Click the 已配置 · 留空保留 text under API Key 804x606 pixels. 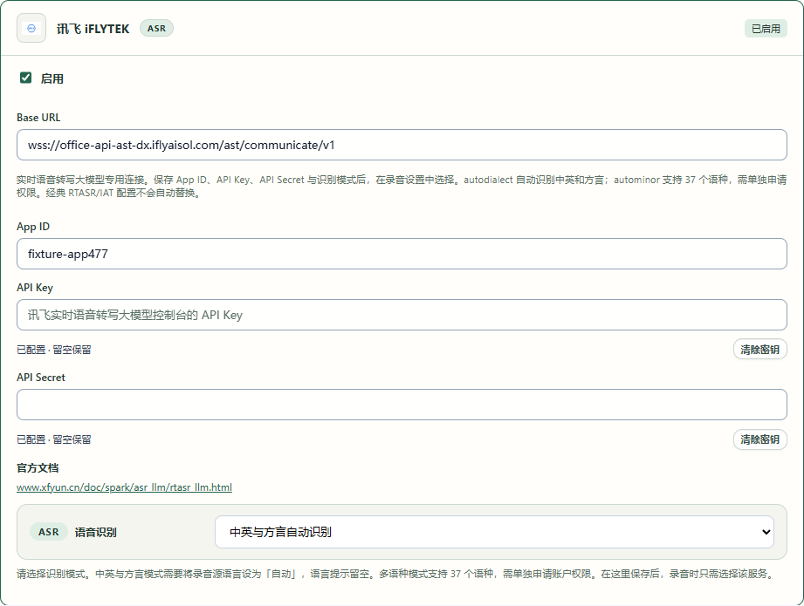coord(54,350)
